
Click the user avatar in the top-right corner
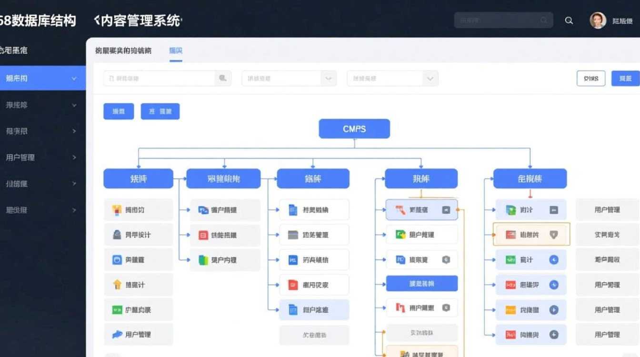pyautogui.click(x=597, y=20)
